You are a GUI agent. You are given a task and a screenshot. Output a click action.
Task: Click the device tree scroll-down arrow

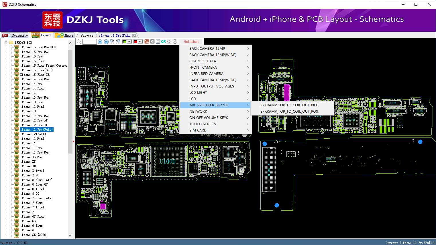(x=70, y=236)
